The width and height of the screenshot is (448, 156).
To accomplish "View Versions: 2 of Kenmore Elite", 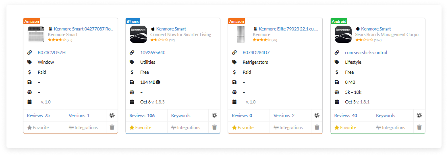I will pyautogui.click(x=284, y=115).
